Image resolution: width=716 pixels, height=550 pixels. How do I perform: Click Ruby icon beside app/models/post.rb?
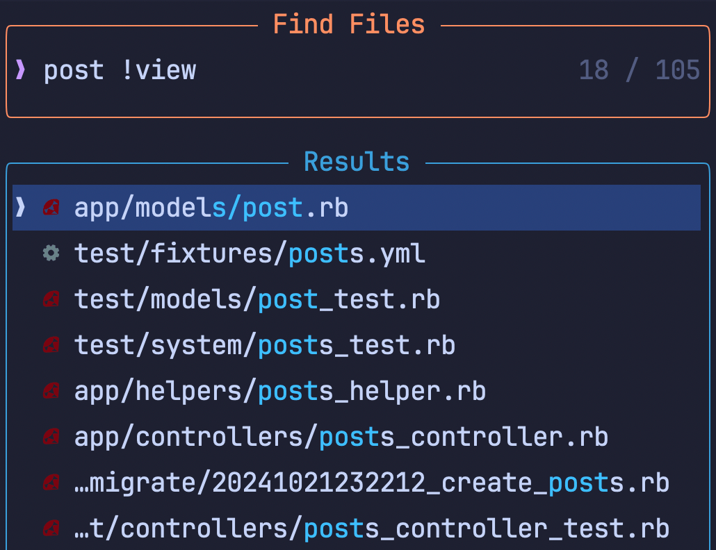click(x=51, y=208)
